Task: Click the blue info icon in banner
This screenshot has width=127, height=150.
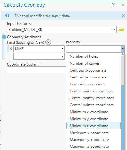Action: click(x=7, y=16)
